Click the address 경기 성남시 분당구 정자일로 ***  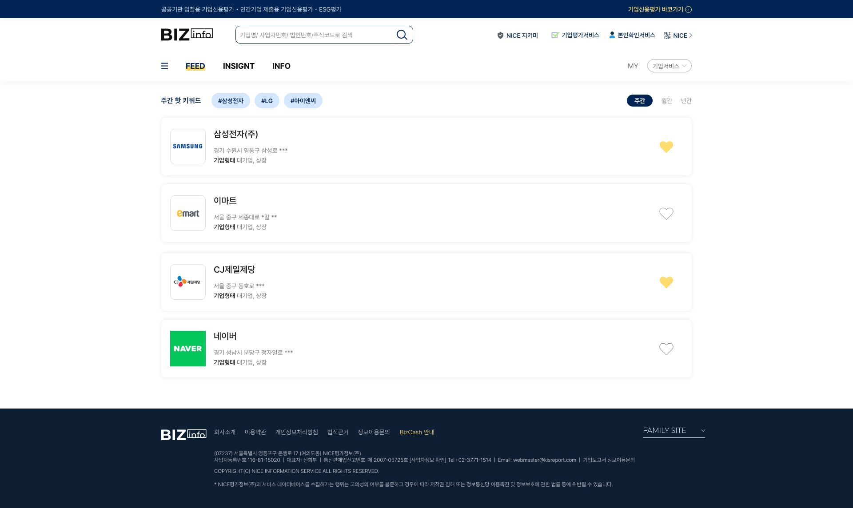(x=253, y=353)
